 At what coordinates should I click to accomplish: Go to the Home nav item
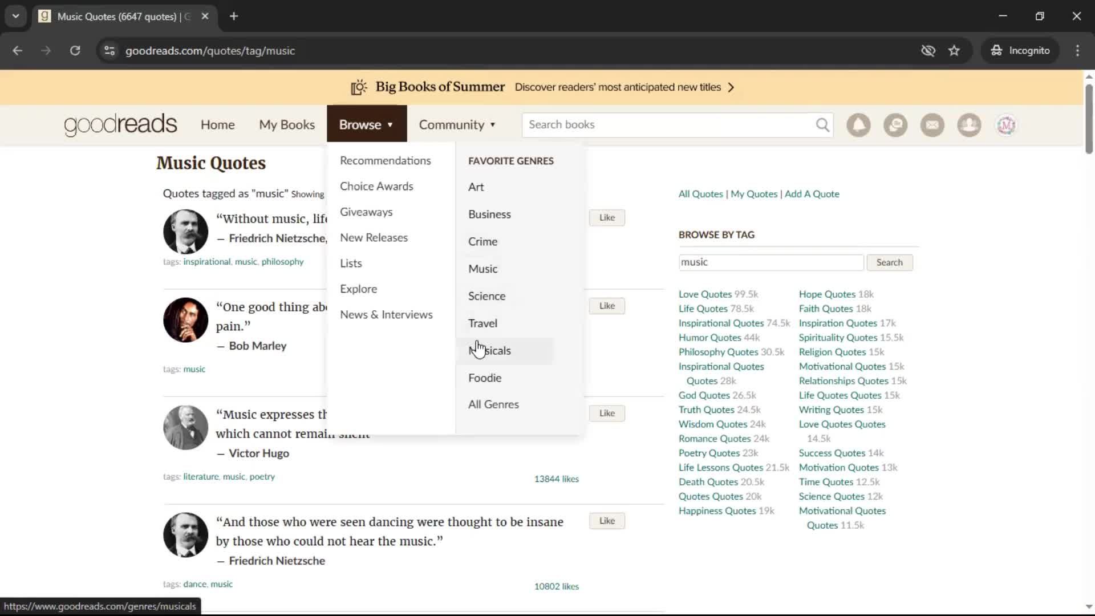tap(217, 124)
